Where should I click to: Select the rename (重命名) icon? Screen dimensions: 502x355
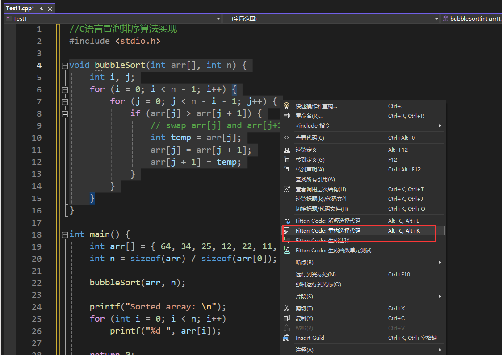(286, 116)
